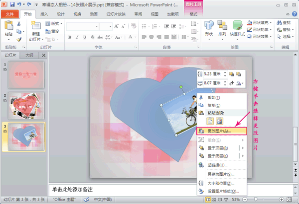Click the Undo arrow icon

coord(19,4)
